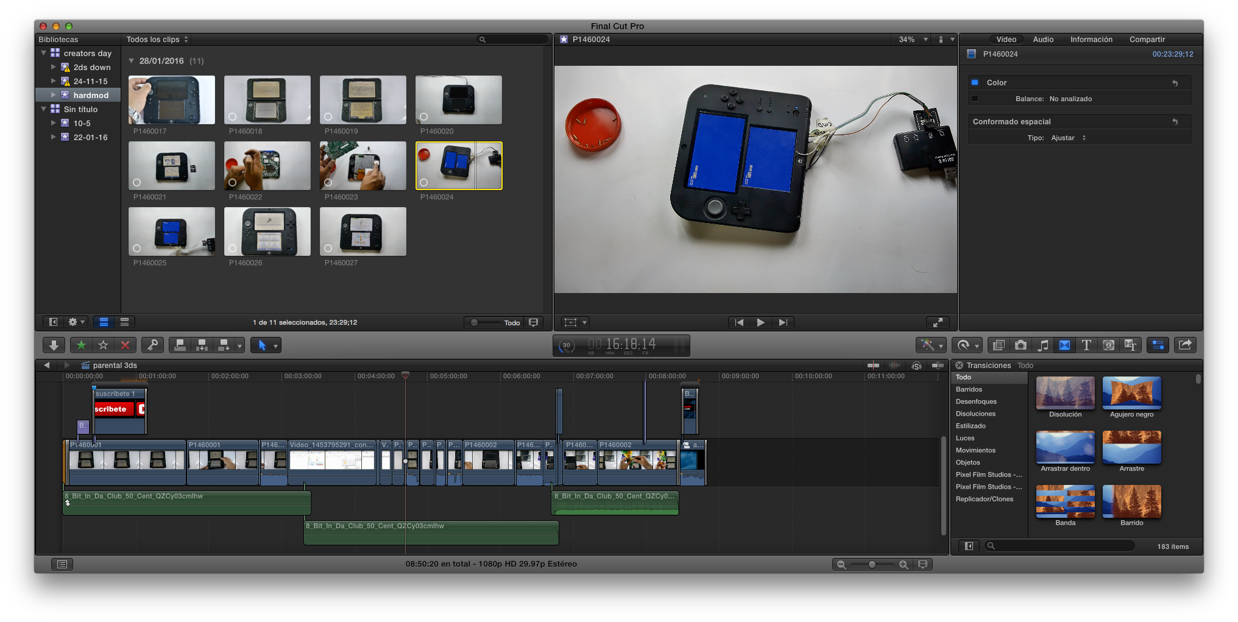Click append clip to storyline button
1238x622 pixels.
224,345
